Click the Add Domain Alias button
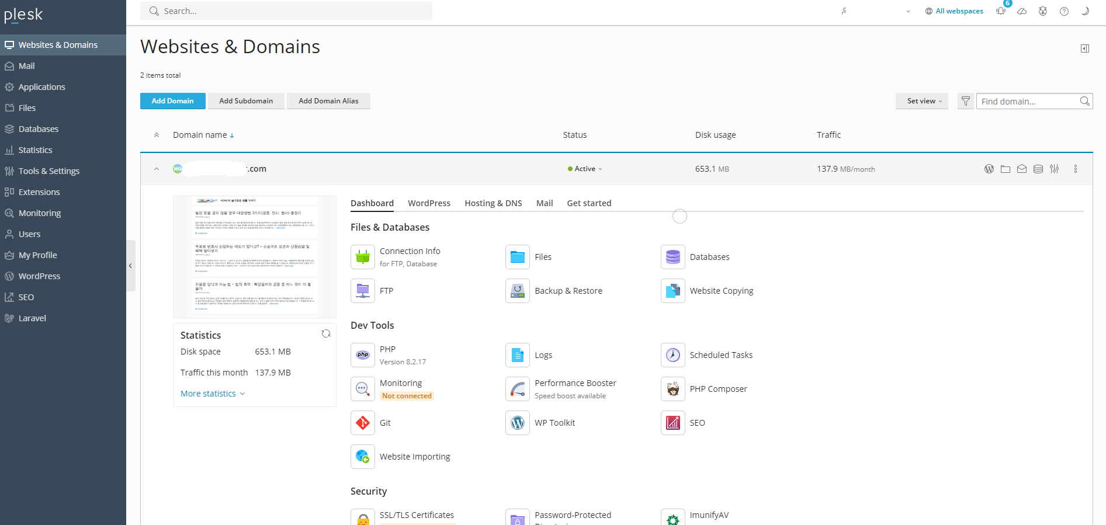The height and width of the screenshot is (525, 1106). tap(328, 101)
